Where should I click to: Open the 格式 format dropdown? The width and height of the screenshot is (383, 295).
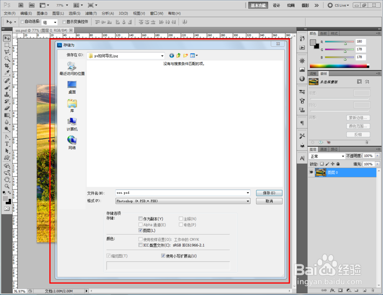(248, 201)
